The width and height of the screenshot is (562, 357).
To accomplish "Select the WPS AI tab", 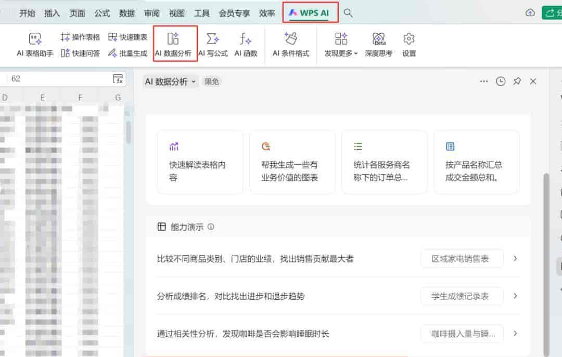I will [x=309, y=13].
